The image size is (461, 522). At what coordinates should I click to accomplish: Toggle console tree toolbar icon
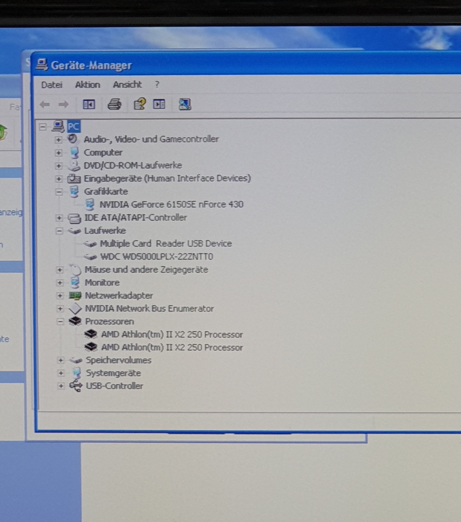click(x=89, y=104)
